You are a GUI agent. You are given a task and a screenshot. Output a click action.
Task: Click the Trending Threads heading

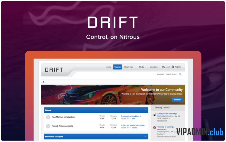(162, 108)
